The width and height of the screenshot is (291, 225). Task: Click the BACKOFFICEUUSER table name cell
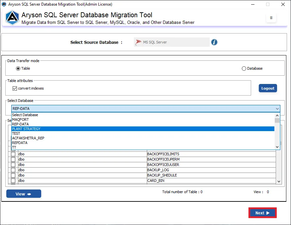click(211, 165)
